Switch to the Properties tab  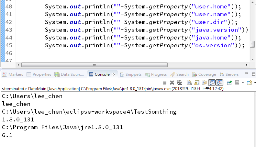coord(39,74)
